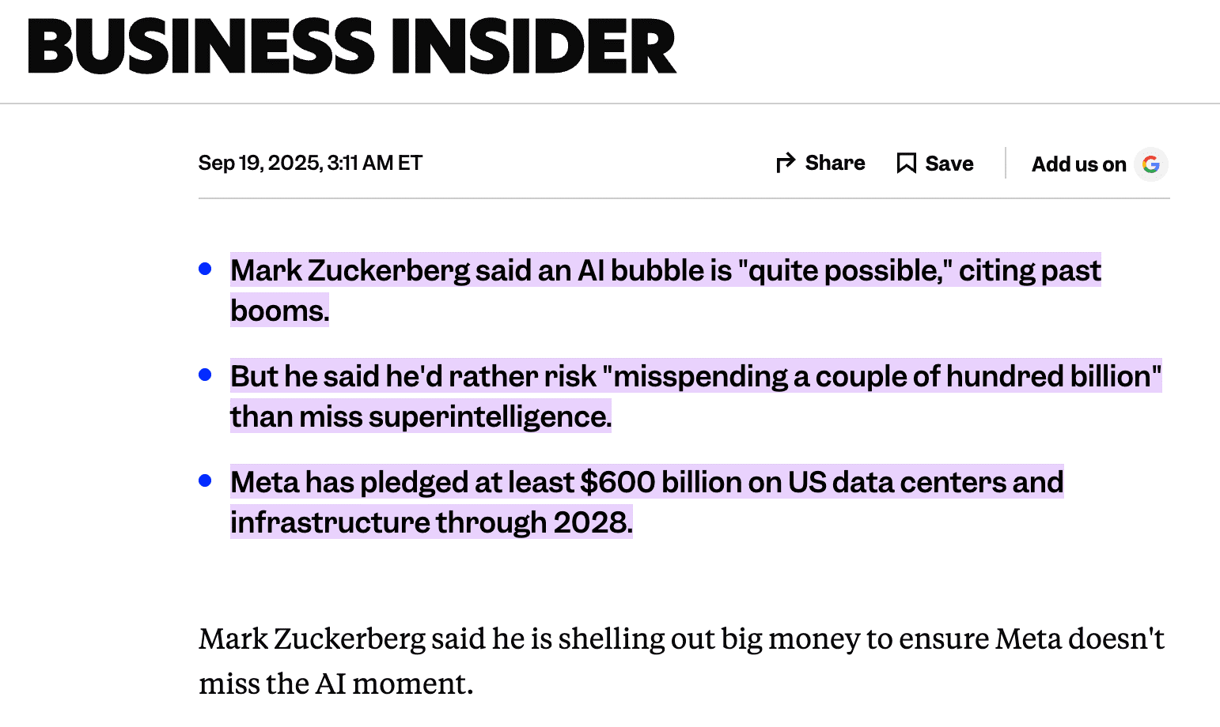Click the Sep 19, 2025 timestamp
1220x727 pixels.
tap(310, 163)
